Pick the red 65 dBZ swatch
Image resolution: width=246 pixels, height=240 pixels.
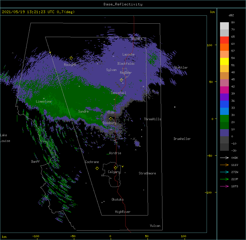coord(224,40)
